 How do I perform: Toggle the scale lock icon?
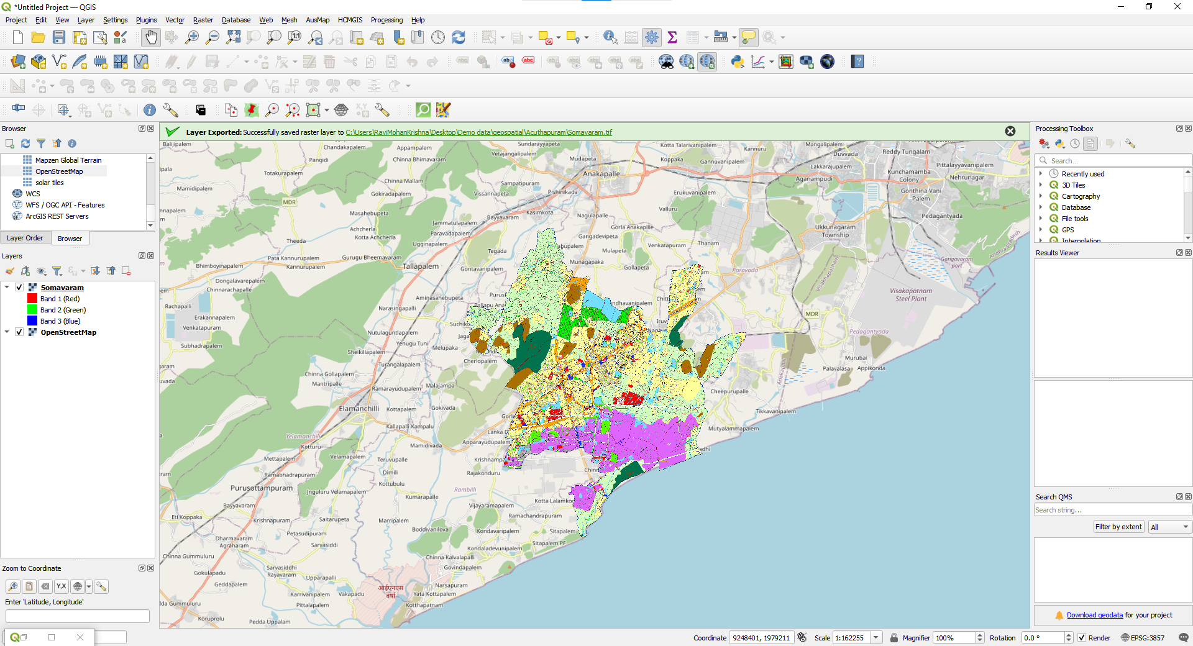[894, 638]
